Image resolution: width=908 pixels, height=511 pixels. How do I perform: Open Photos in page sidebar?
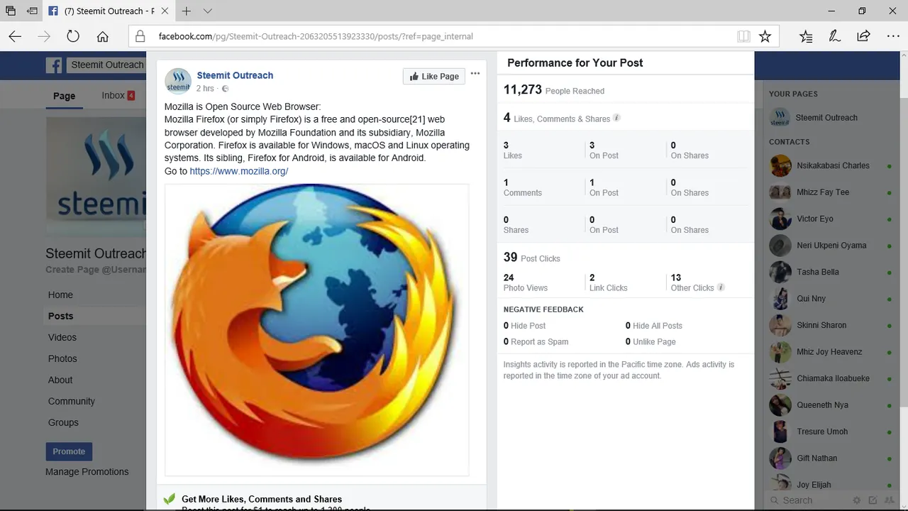coord(62,358)
